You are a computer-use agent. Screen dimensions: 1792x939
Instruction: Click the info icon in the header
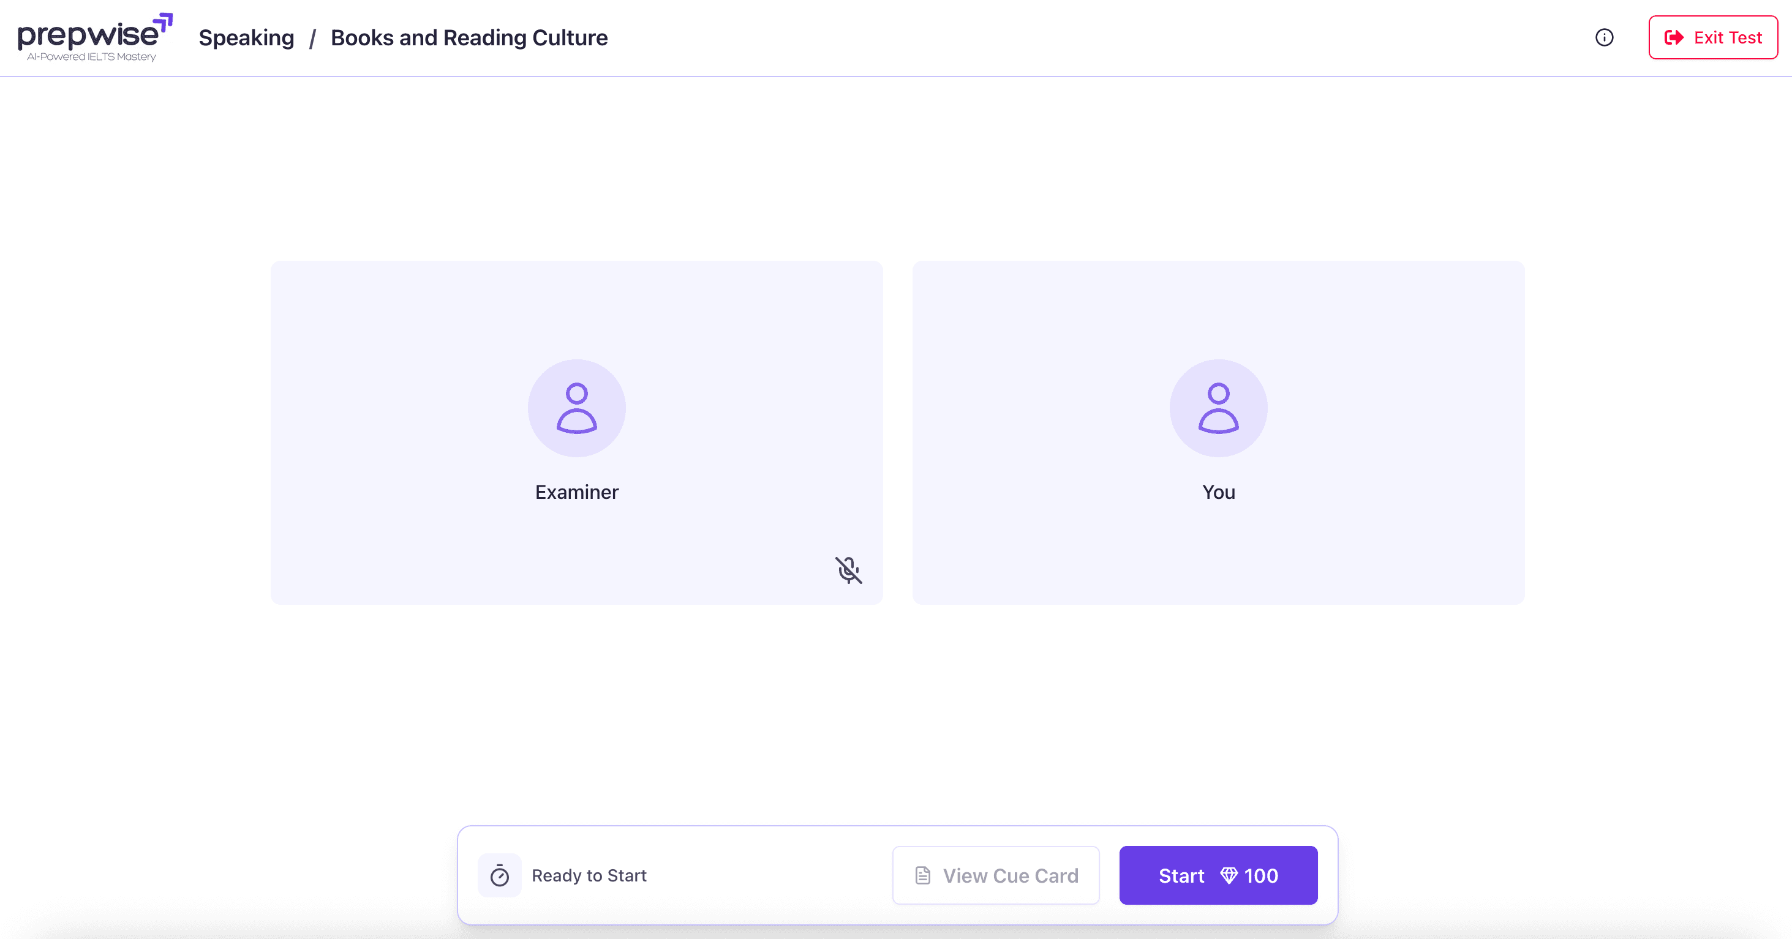(1604, 37)
